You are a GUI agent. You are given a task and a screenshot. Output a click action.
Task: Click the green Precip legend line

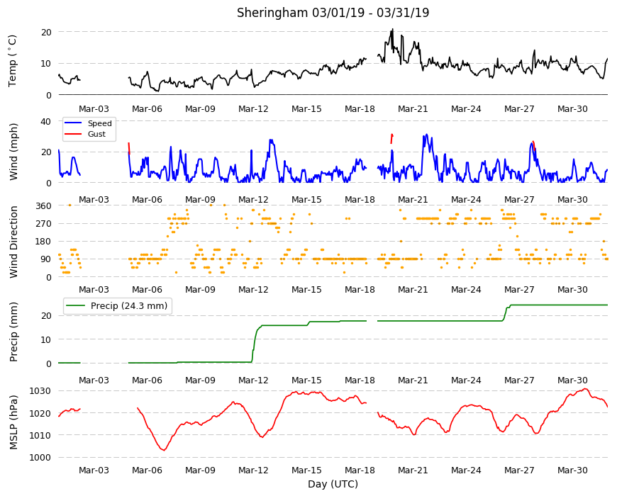[x=76, y=305]
